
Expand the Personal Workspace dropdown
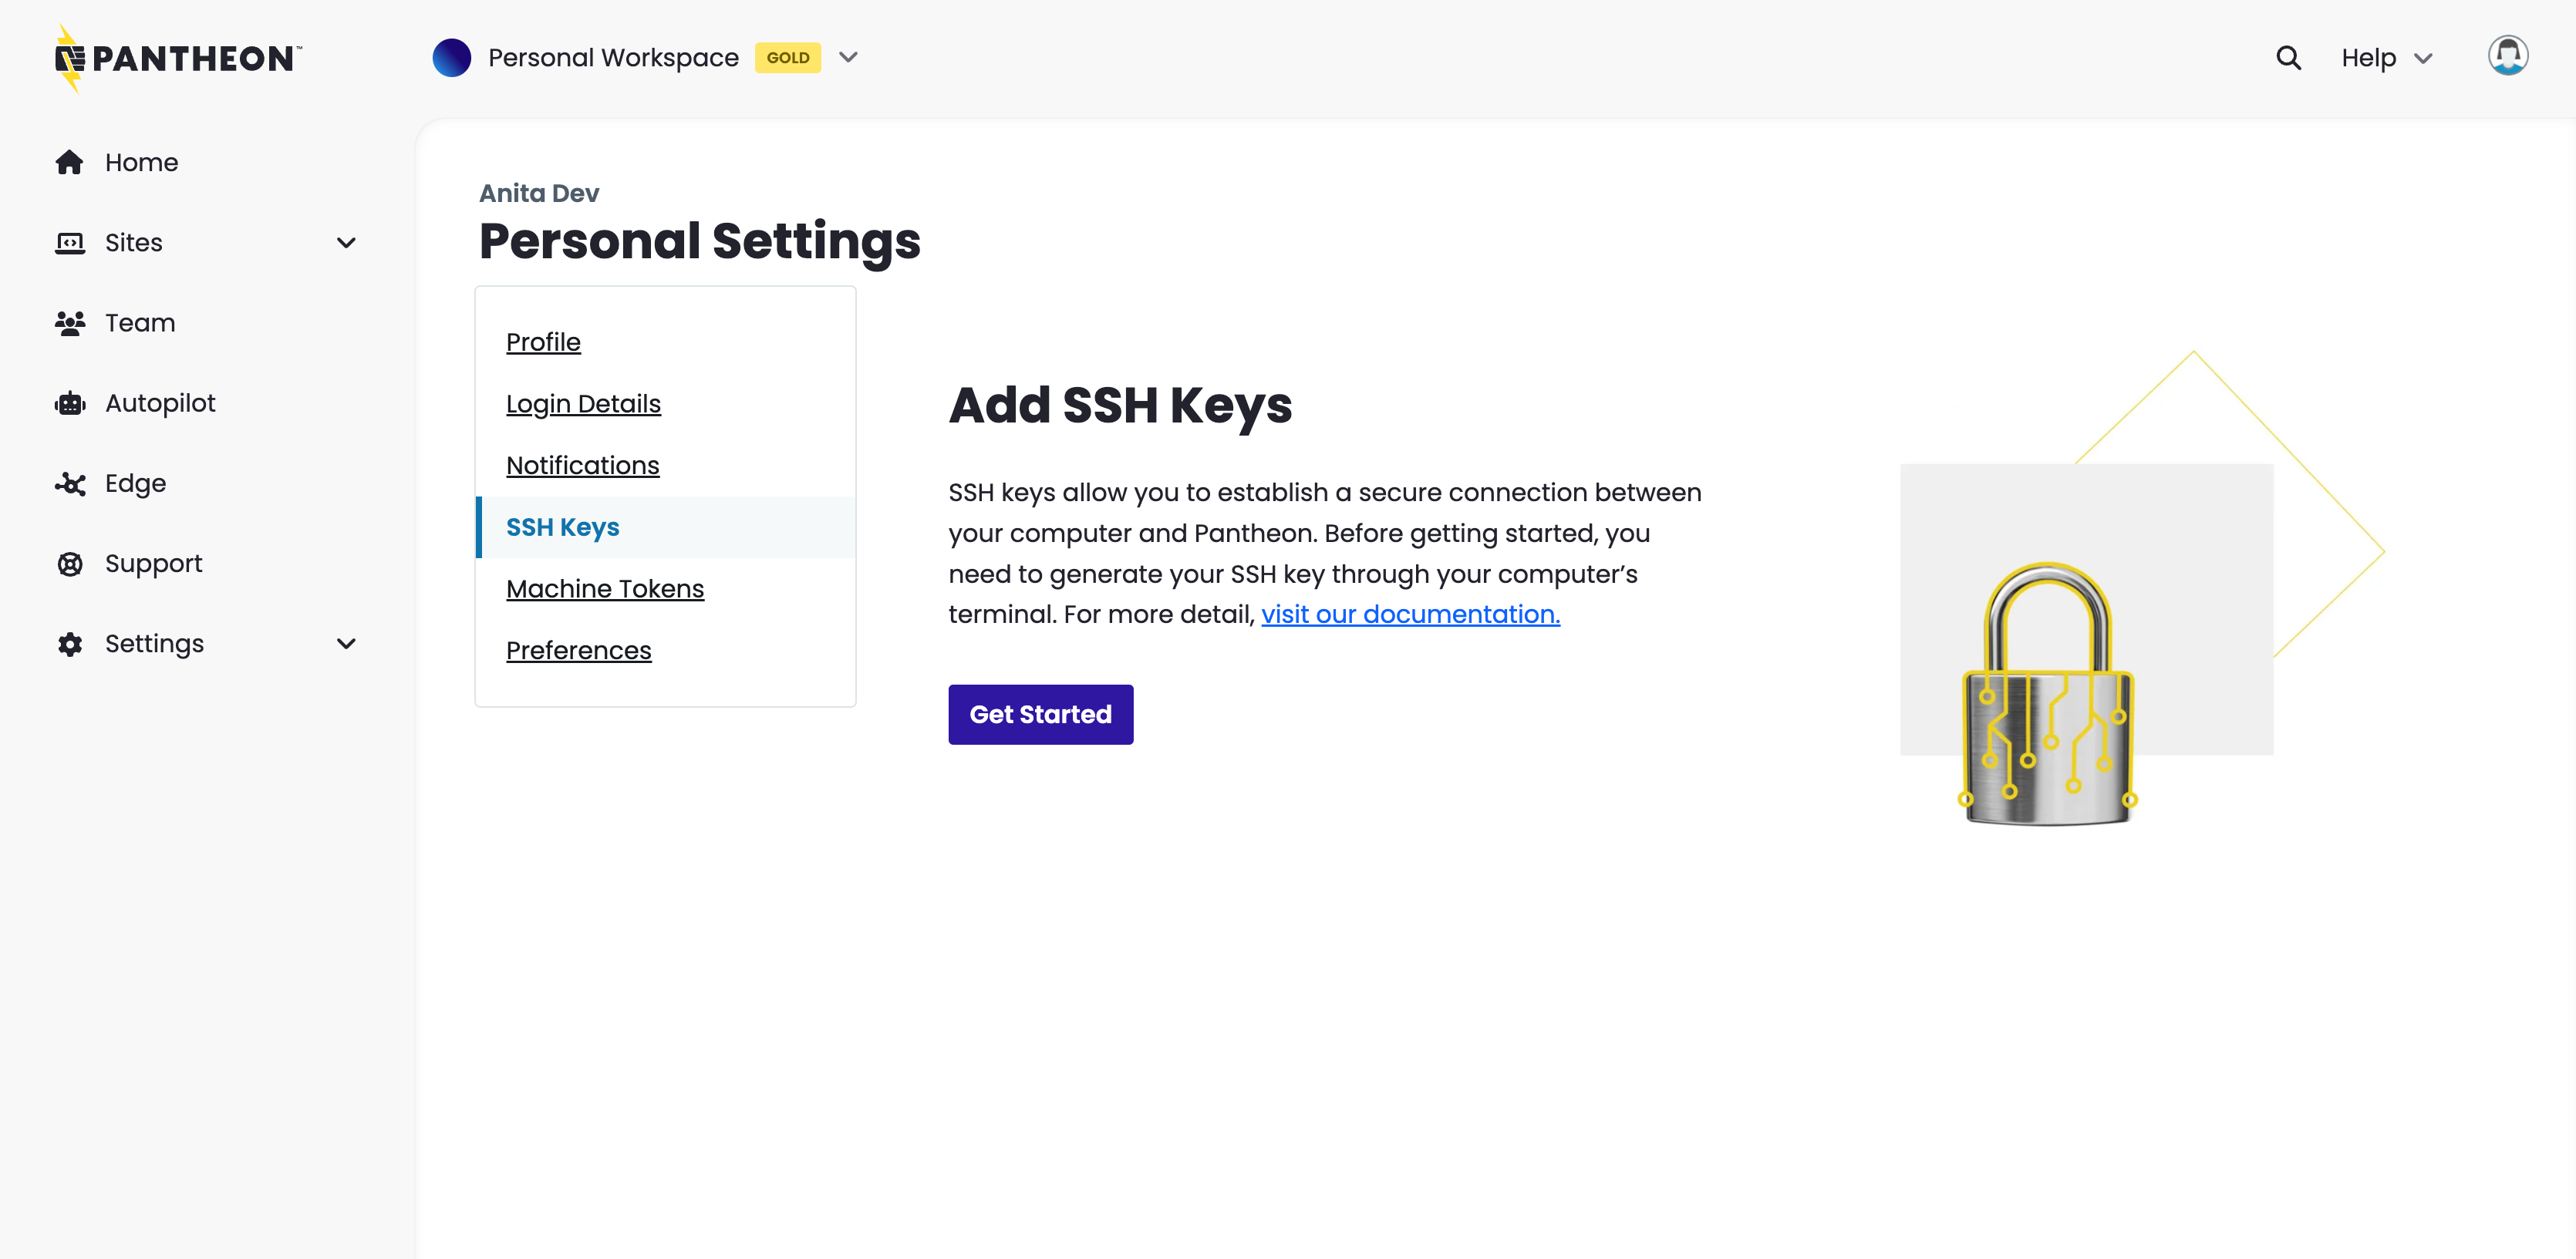click(x=848, y=57)
